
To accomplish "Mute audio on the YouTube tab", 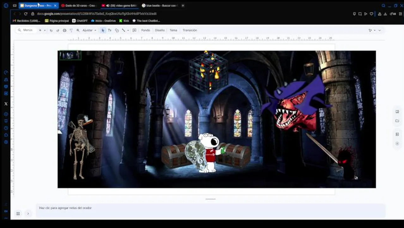I will (x=108, y=6).
